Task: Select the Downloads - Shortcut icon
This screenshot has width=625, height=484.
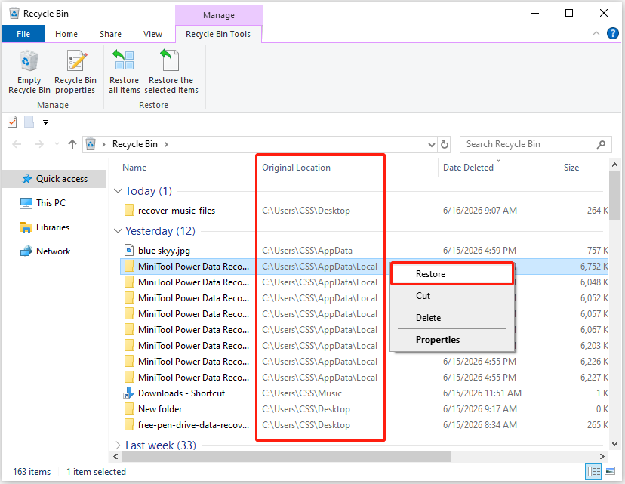Action: [129, 393]
